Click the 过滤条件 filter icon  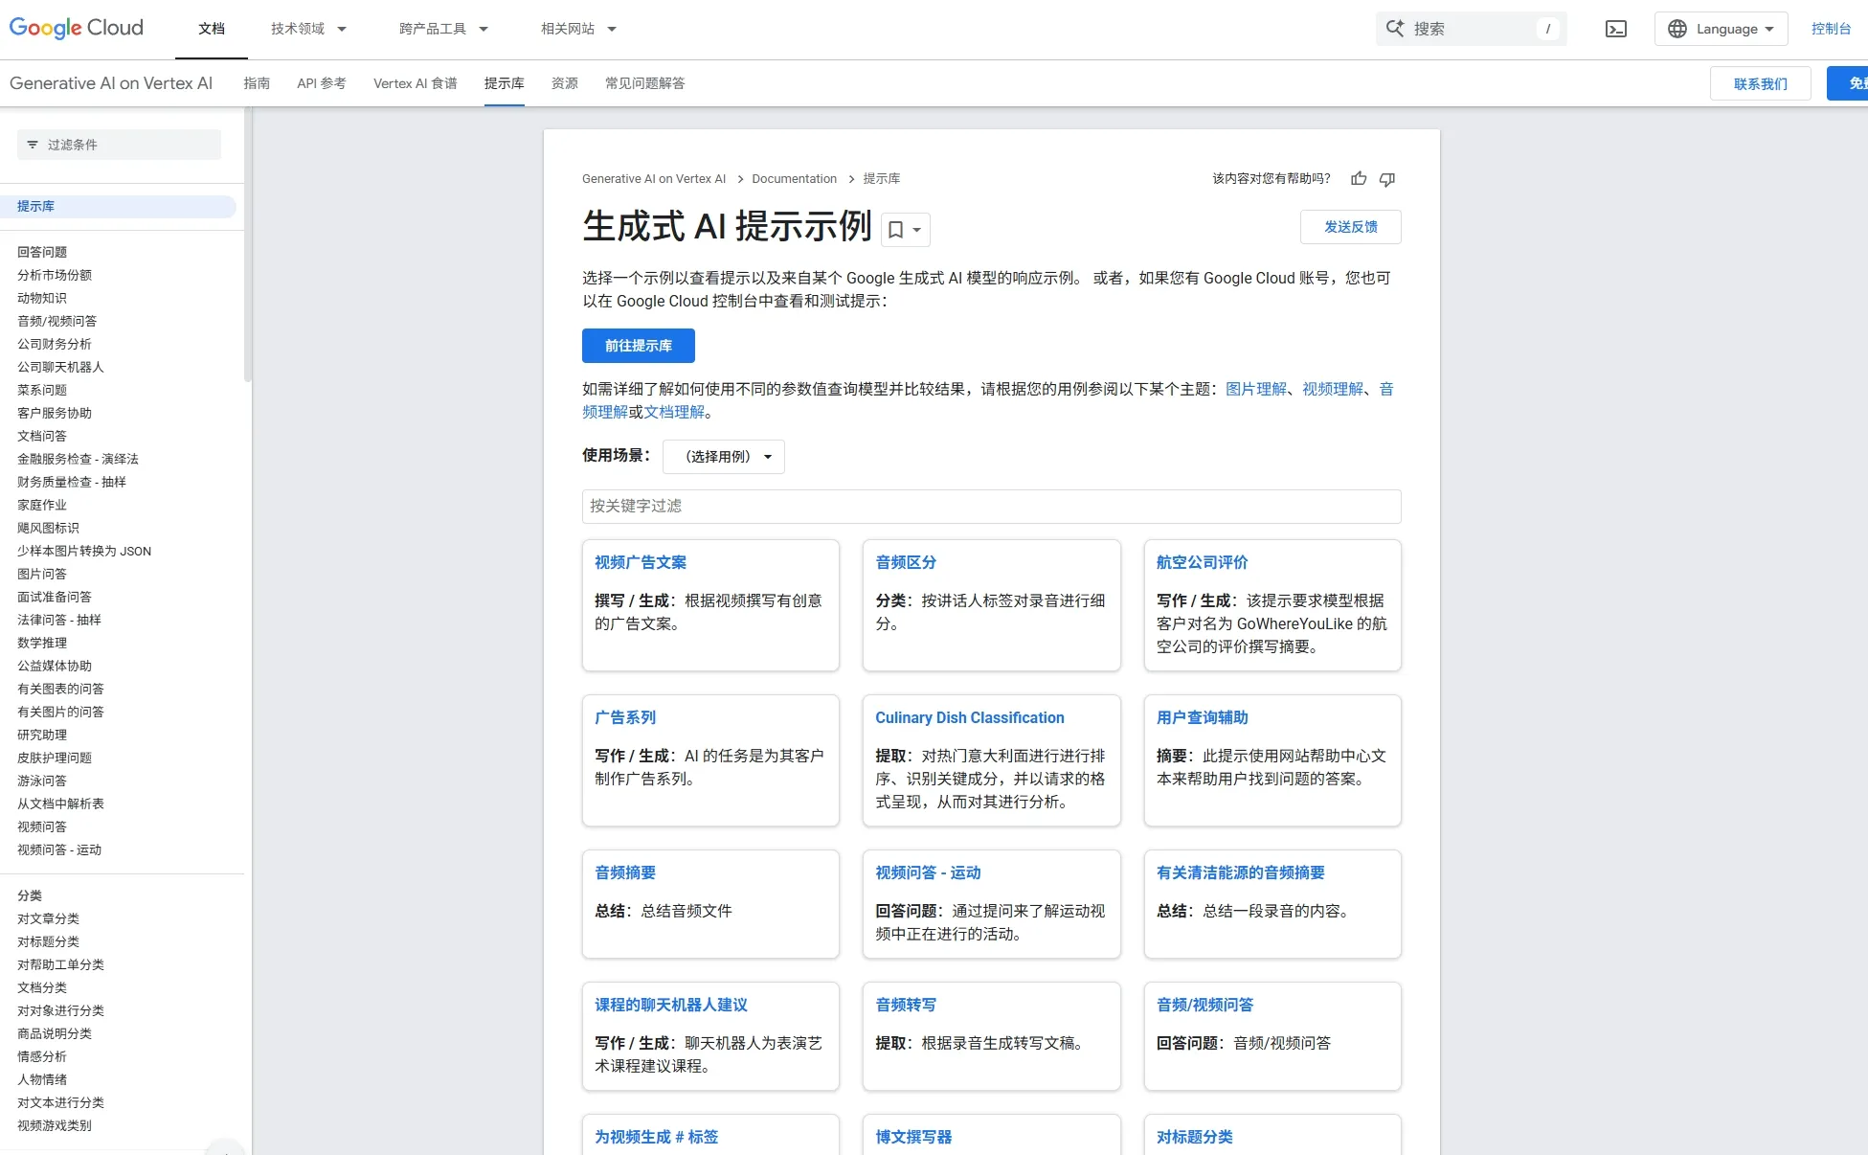(x=34, y=144)
